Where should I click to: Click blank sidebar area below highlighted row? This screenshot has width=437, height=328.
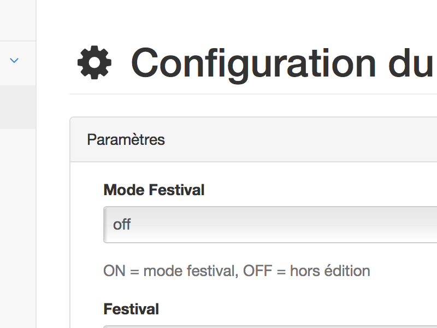click(18, 229)
